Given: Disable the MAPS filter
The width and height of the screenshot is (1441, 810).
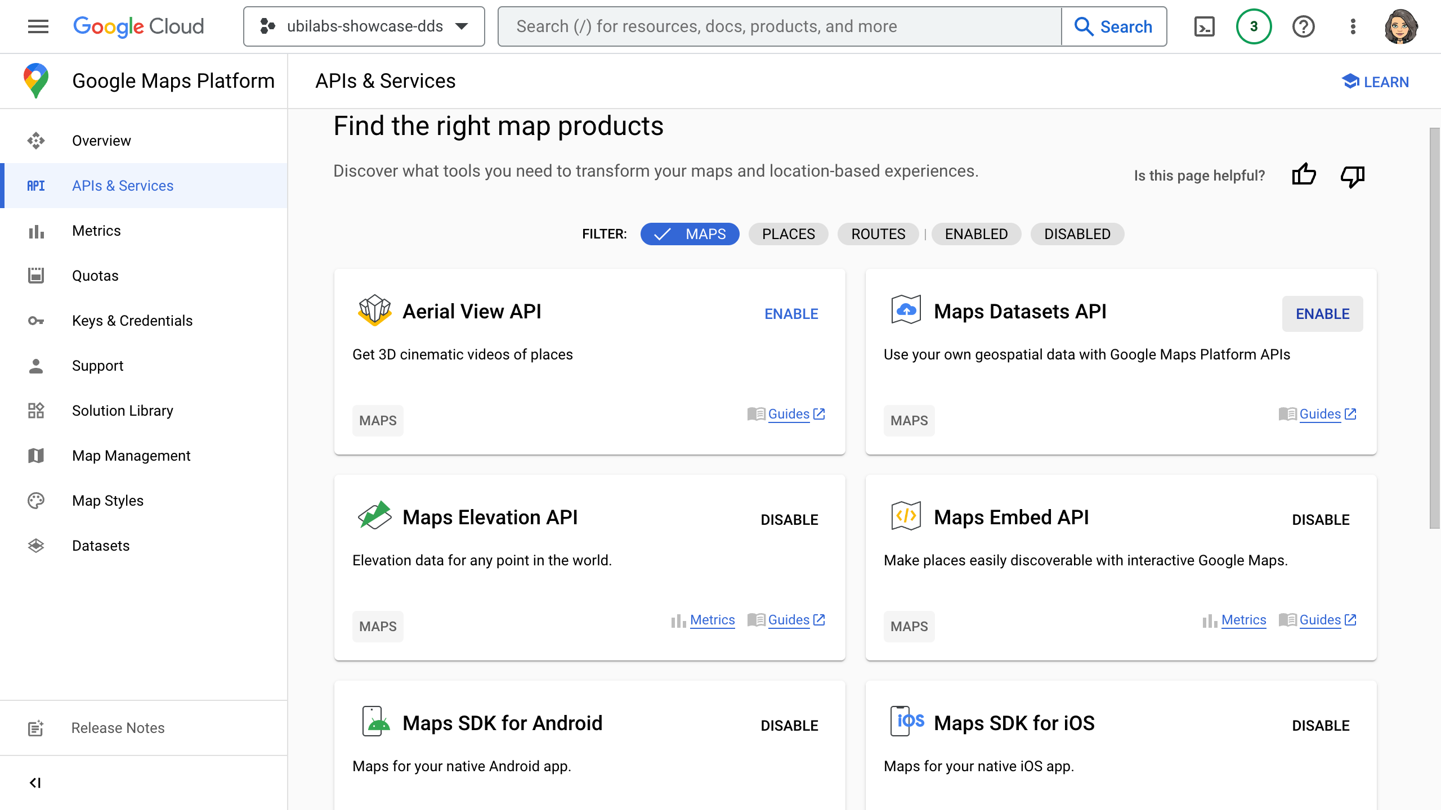Looking at the screenshot, I should [x=690, y=234].
